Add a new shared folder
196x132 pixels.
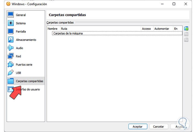[x=186, y=29]
